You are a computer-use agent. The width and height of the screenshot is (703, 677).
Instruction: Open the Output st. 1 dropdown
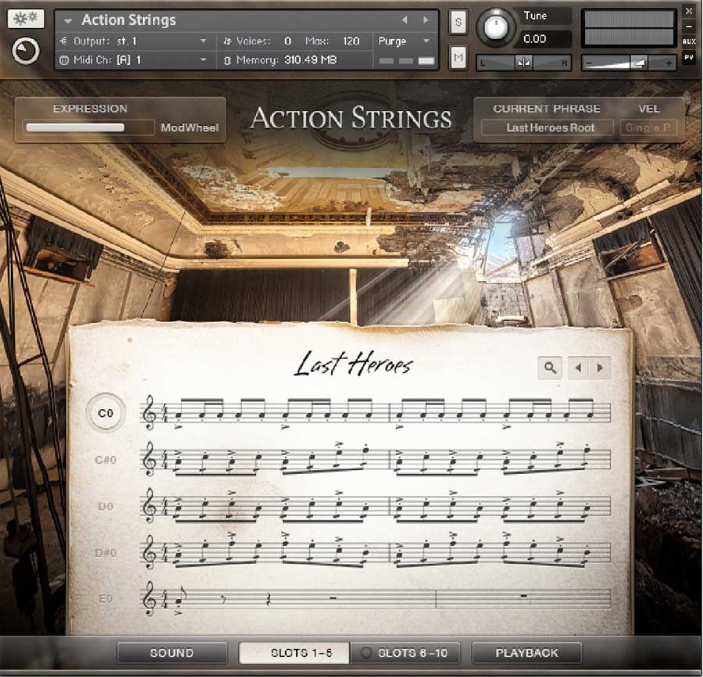click(134, 41)
